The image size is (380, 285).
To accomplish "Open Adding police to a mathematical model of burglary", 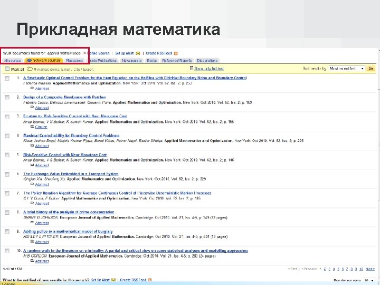I will point(68,232).
